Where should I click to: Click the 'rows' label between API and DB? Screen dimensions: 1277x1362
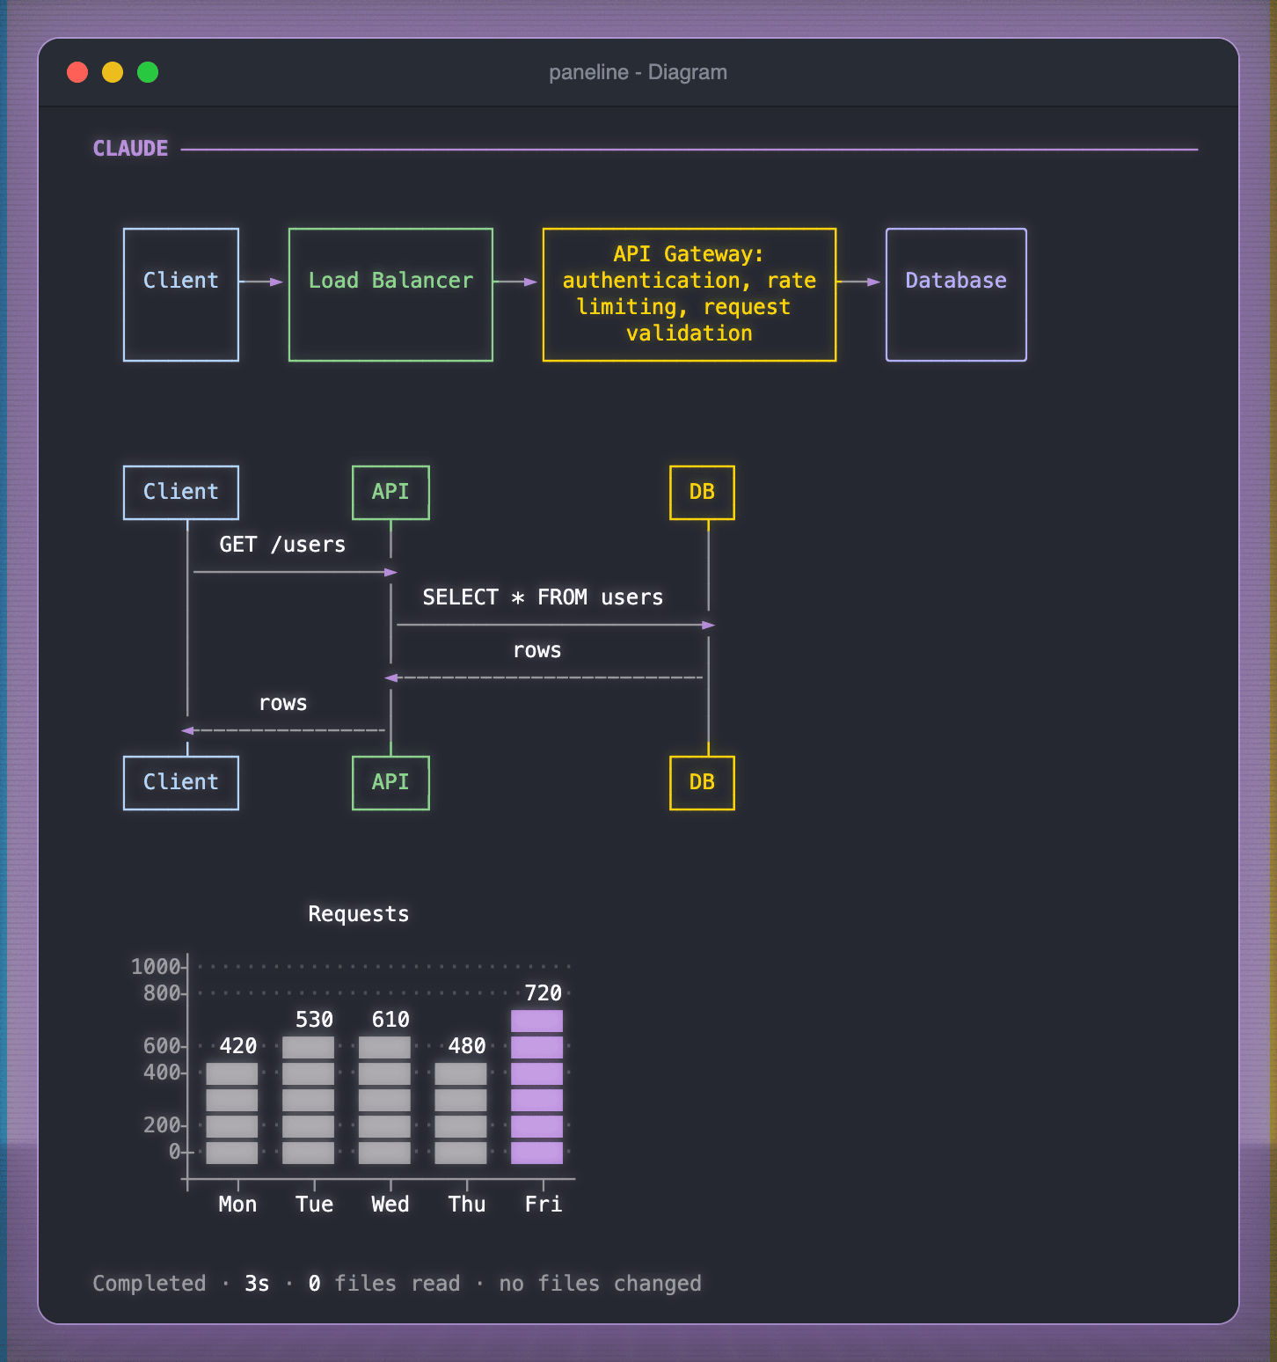pyautogui.click(x=537, y=650)
